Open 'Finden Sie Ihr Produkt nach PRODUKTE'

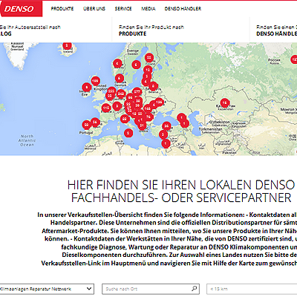[151, 30]
